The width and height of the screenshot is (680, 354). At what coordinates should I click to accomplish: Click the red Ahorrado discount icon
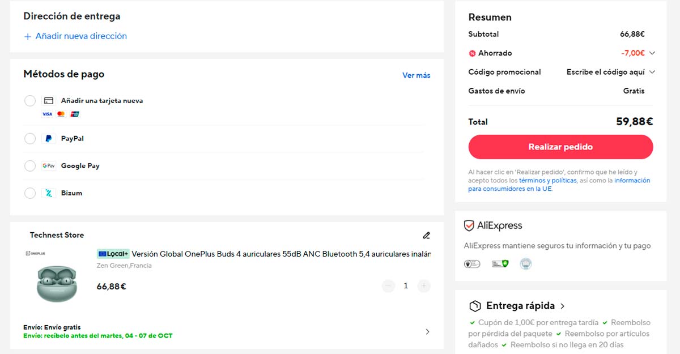(x=472, y=53)
